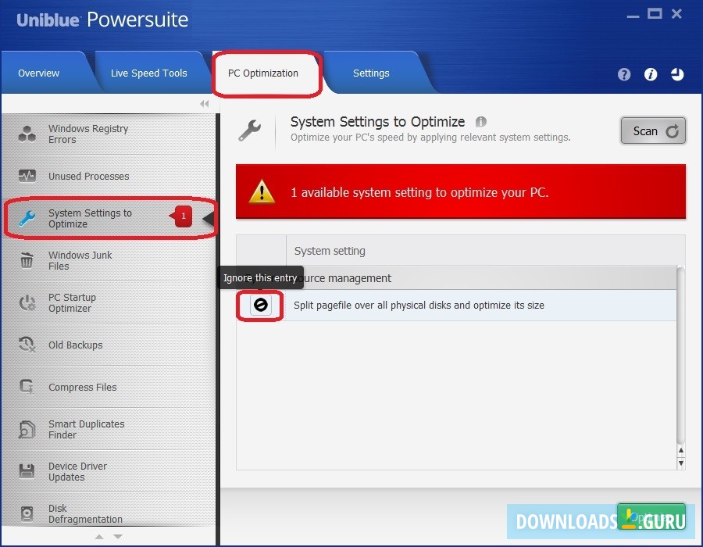
Task: Click the Ignore this entry button for pagefile
Action: pos(260,305)
